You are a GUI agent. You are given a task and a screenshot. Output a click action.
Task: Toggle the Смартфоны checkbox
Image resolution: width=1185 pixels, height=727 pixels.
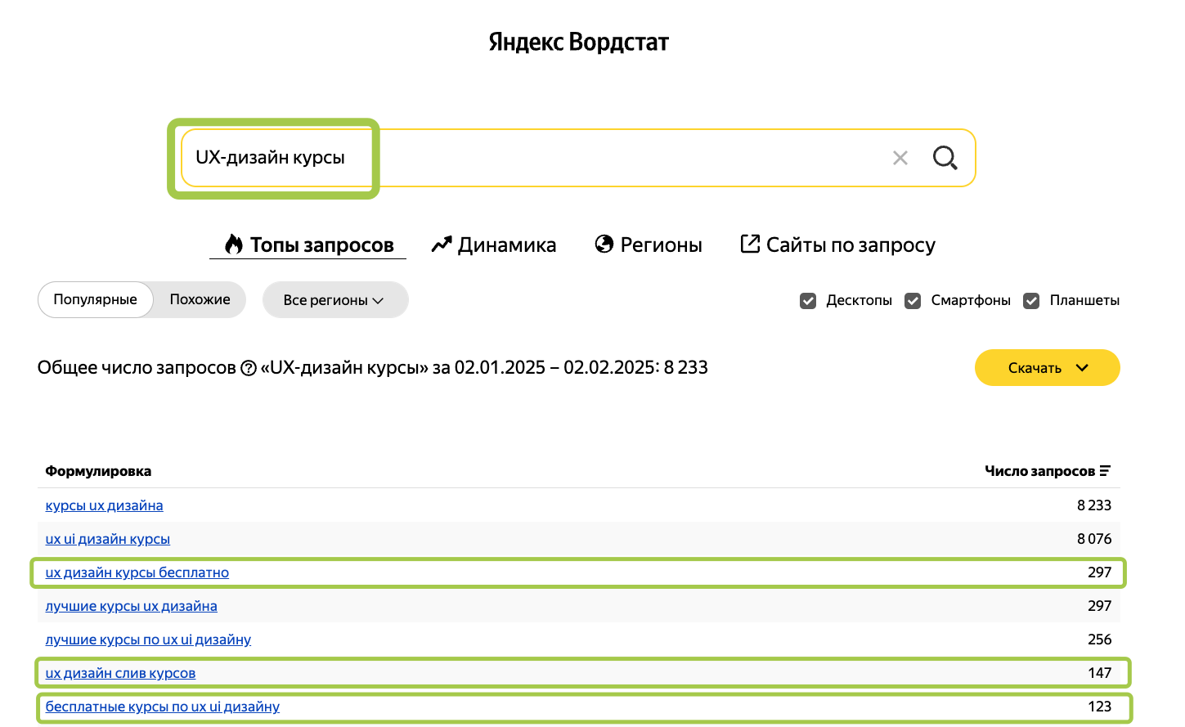913,301
